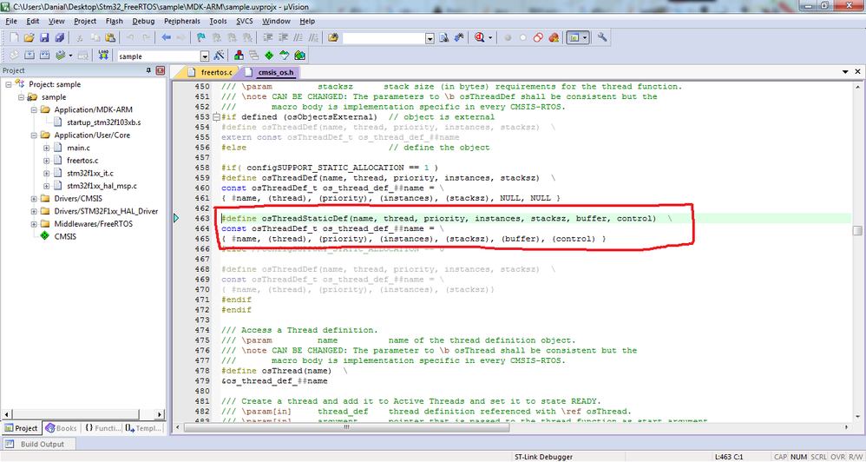Expand the main.c file node

click(46, 148)
